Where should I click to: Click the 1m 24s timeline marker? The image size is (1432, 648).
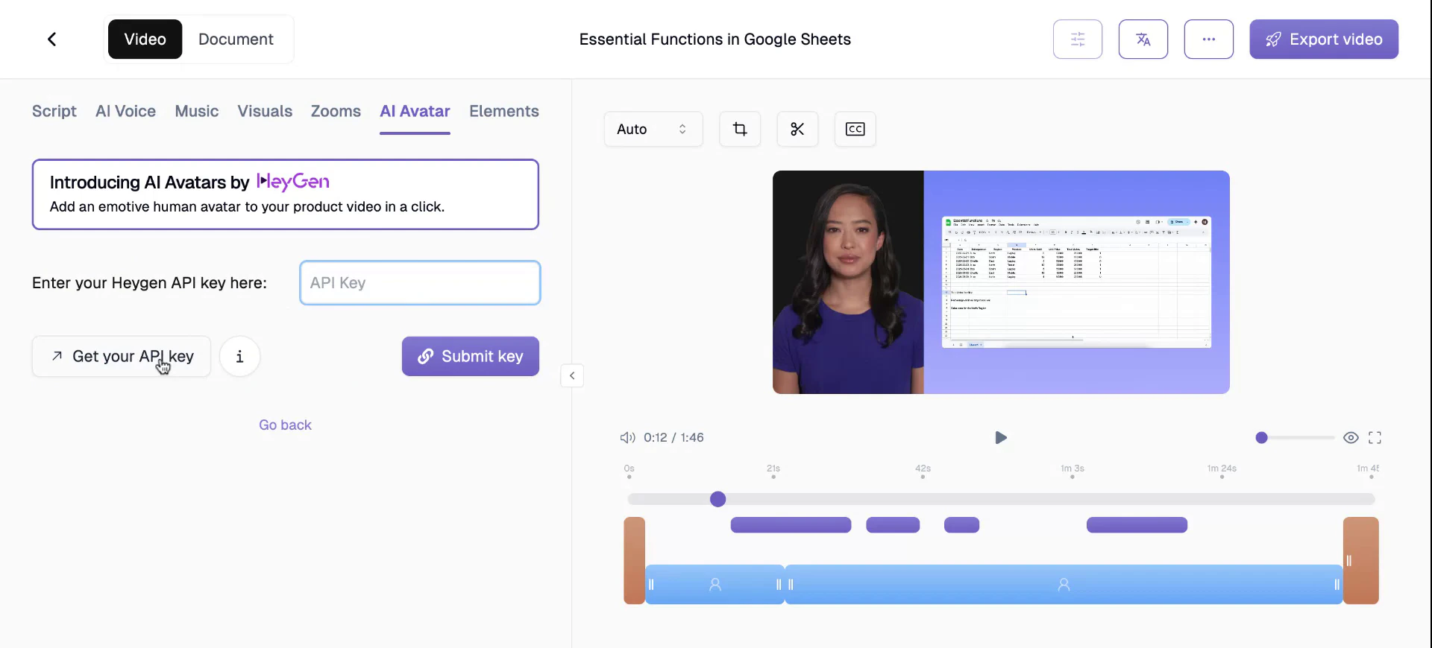[1222, 469]
